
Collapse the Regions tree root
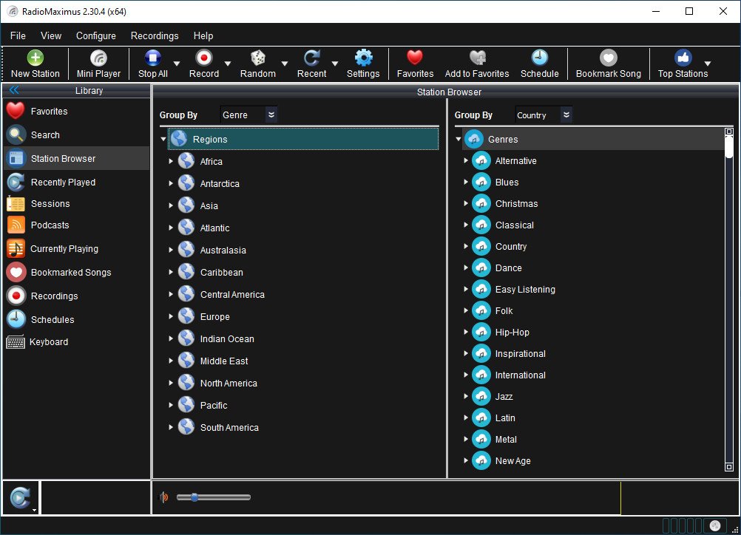tap(163, 139)
